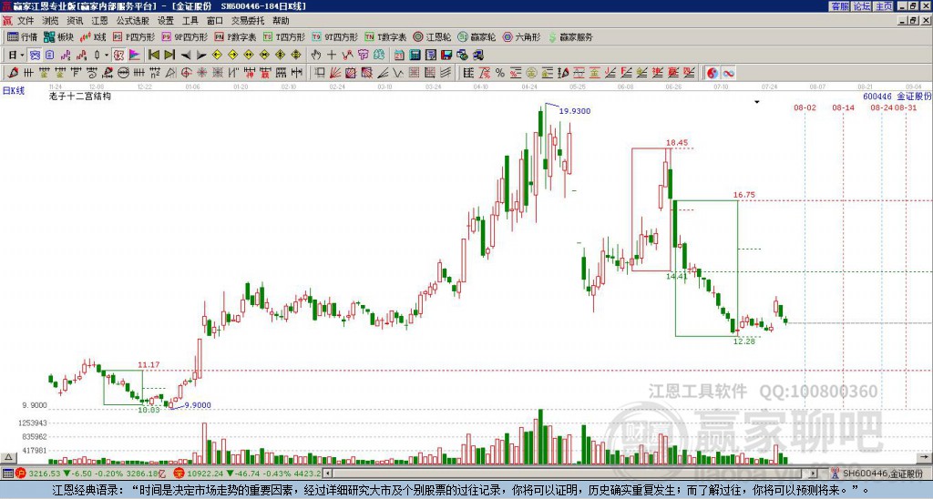Jump to last bar icon
This screenshot has height=499, width=933.
point(169,55)
